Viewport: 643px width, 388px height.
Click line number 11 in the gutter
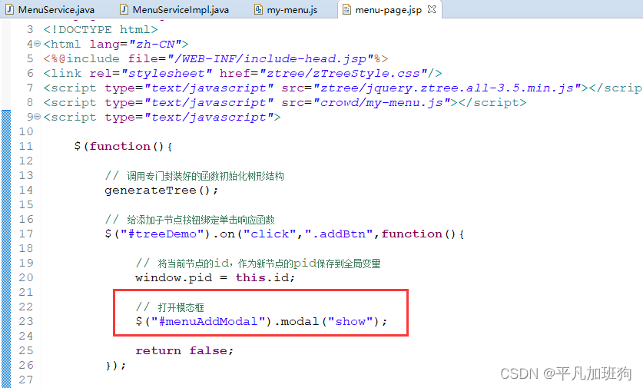[26, 146]
